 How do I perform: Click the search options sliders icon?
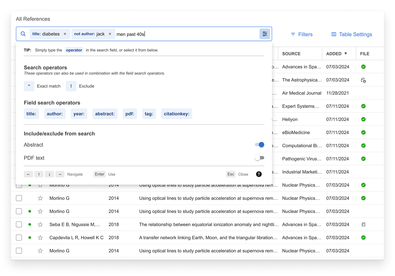(x=265, y=34)
